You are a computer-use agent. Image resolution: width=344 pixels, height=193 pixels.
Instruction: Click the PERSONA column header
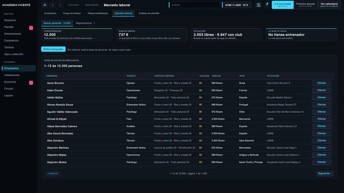pos(52,76)
